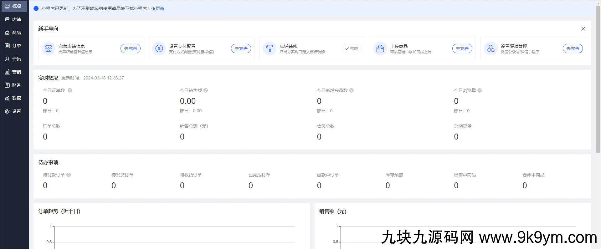Image resolution: width=601 pixels, height=249 pixels.
Task: Close the 新手导向 panel
Action: [583, 29]
